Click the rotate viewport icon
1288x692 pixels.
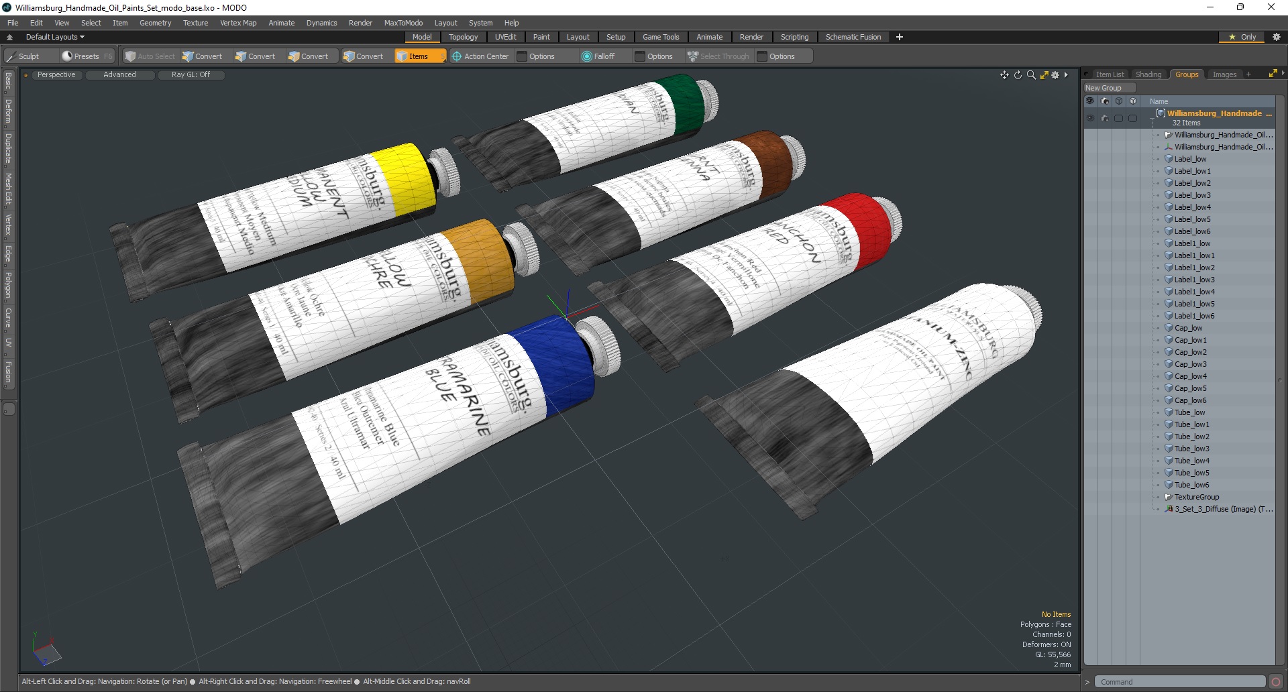(1018, 75)
